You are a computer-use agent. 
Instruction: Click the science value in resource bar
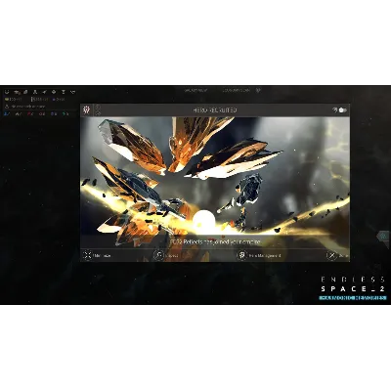click(x=40, y=99)
